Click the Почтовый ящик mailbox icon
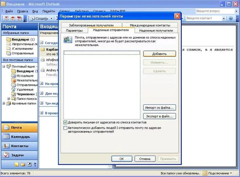 (x=9, y=66)
